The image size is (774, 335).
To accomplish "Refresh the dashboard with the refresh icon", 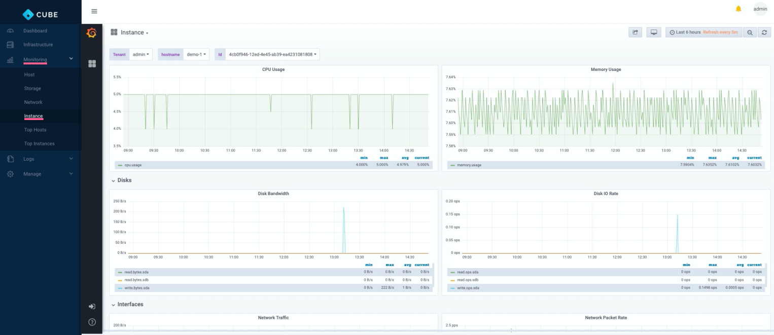I will [763, 32].
